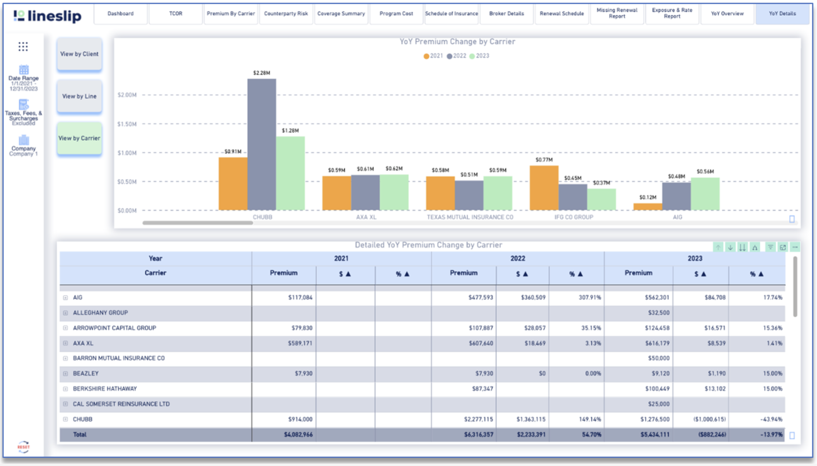This screenshot has height=466, width=817.
Task: Expand the AIG carrier row
Action: (65, 297)
